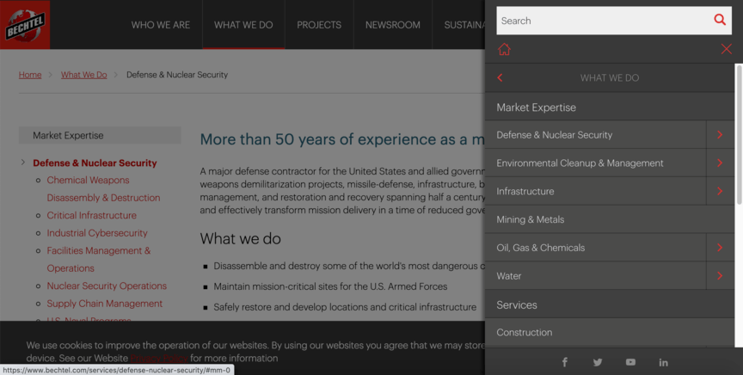The image size is (743, 375).
Task: Click the Bechtel logo
Action: pos(25,25)
